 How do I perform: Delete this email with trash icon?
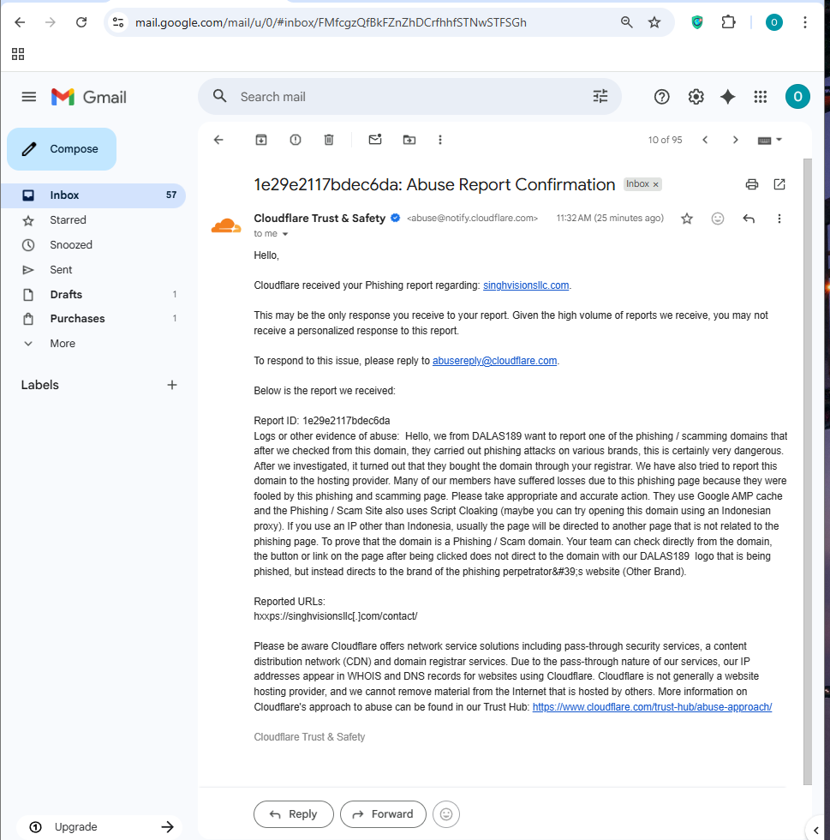(x=329, y=140)
